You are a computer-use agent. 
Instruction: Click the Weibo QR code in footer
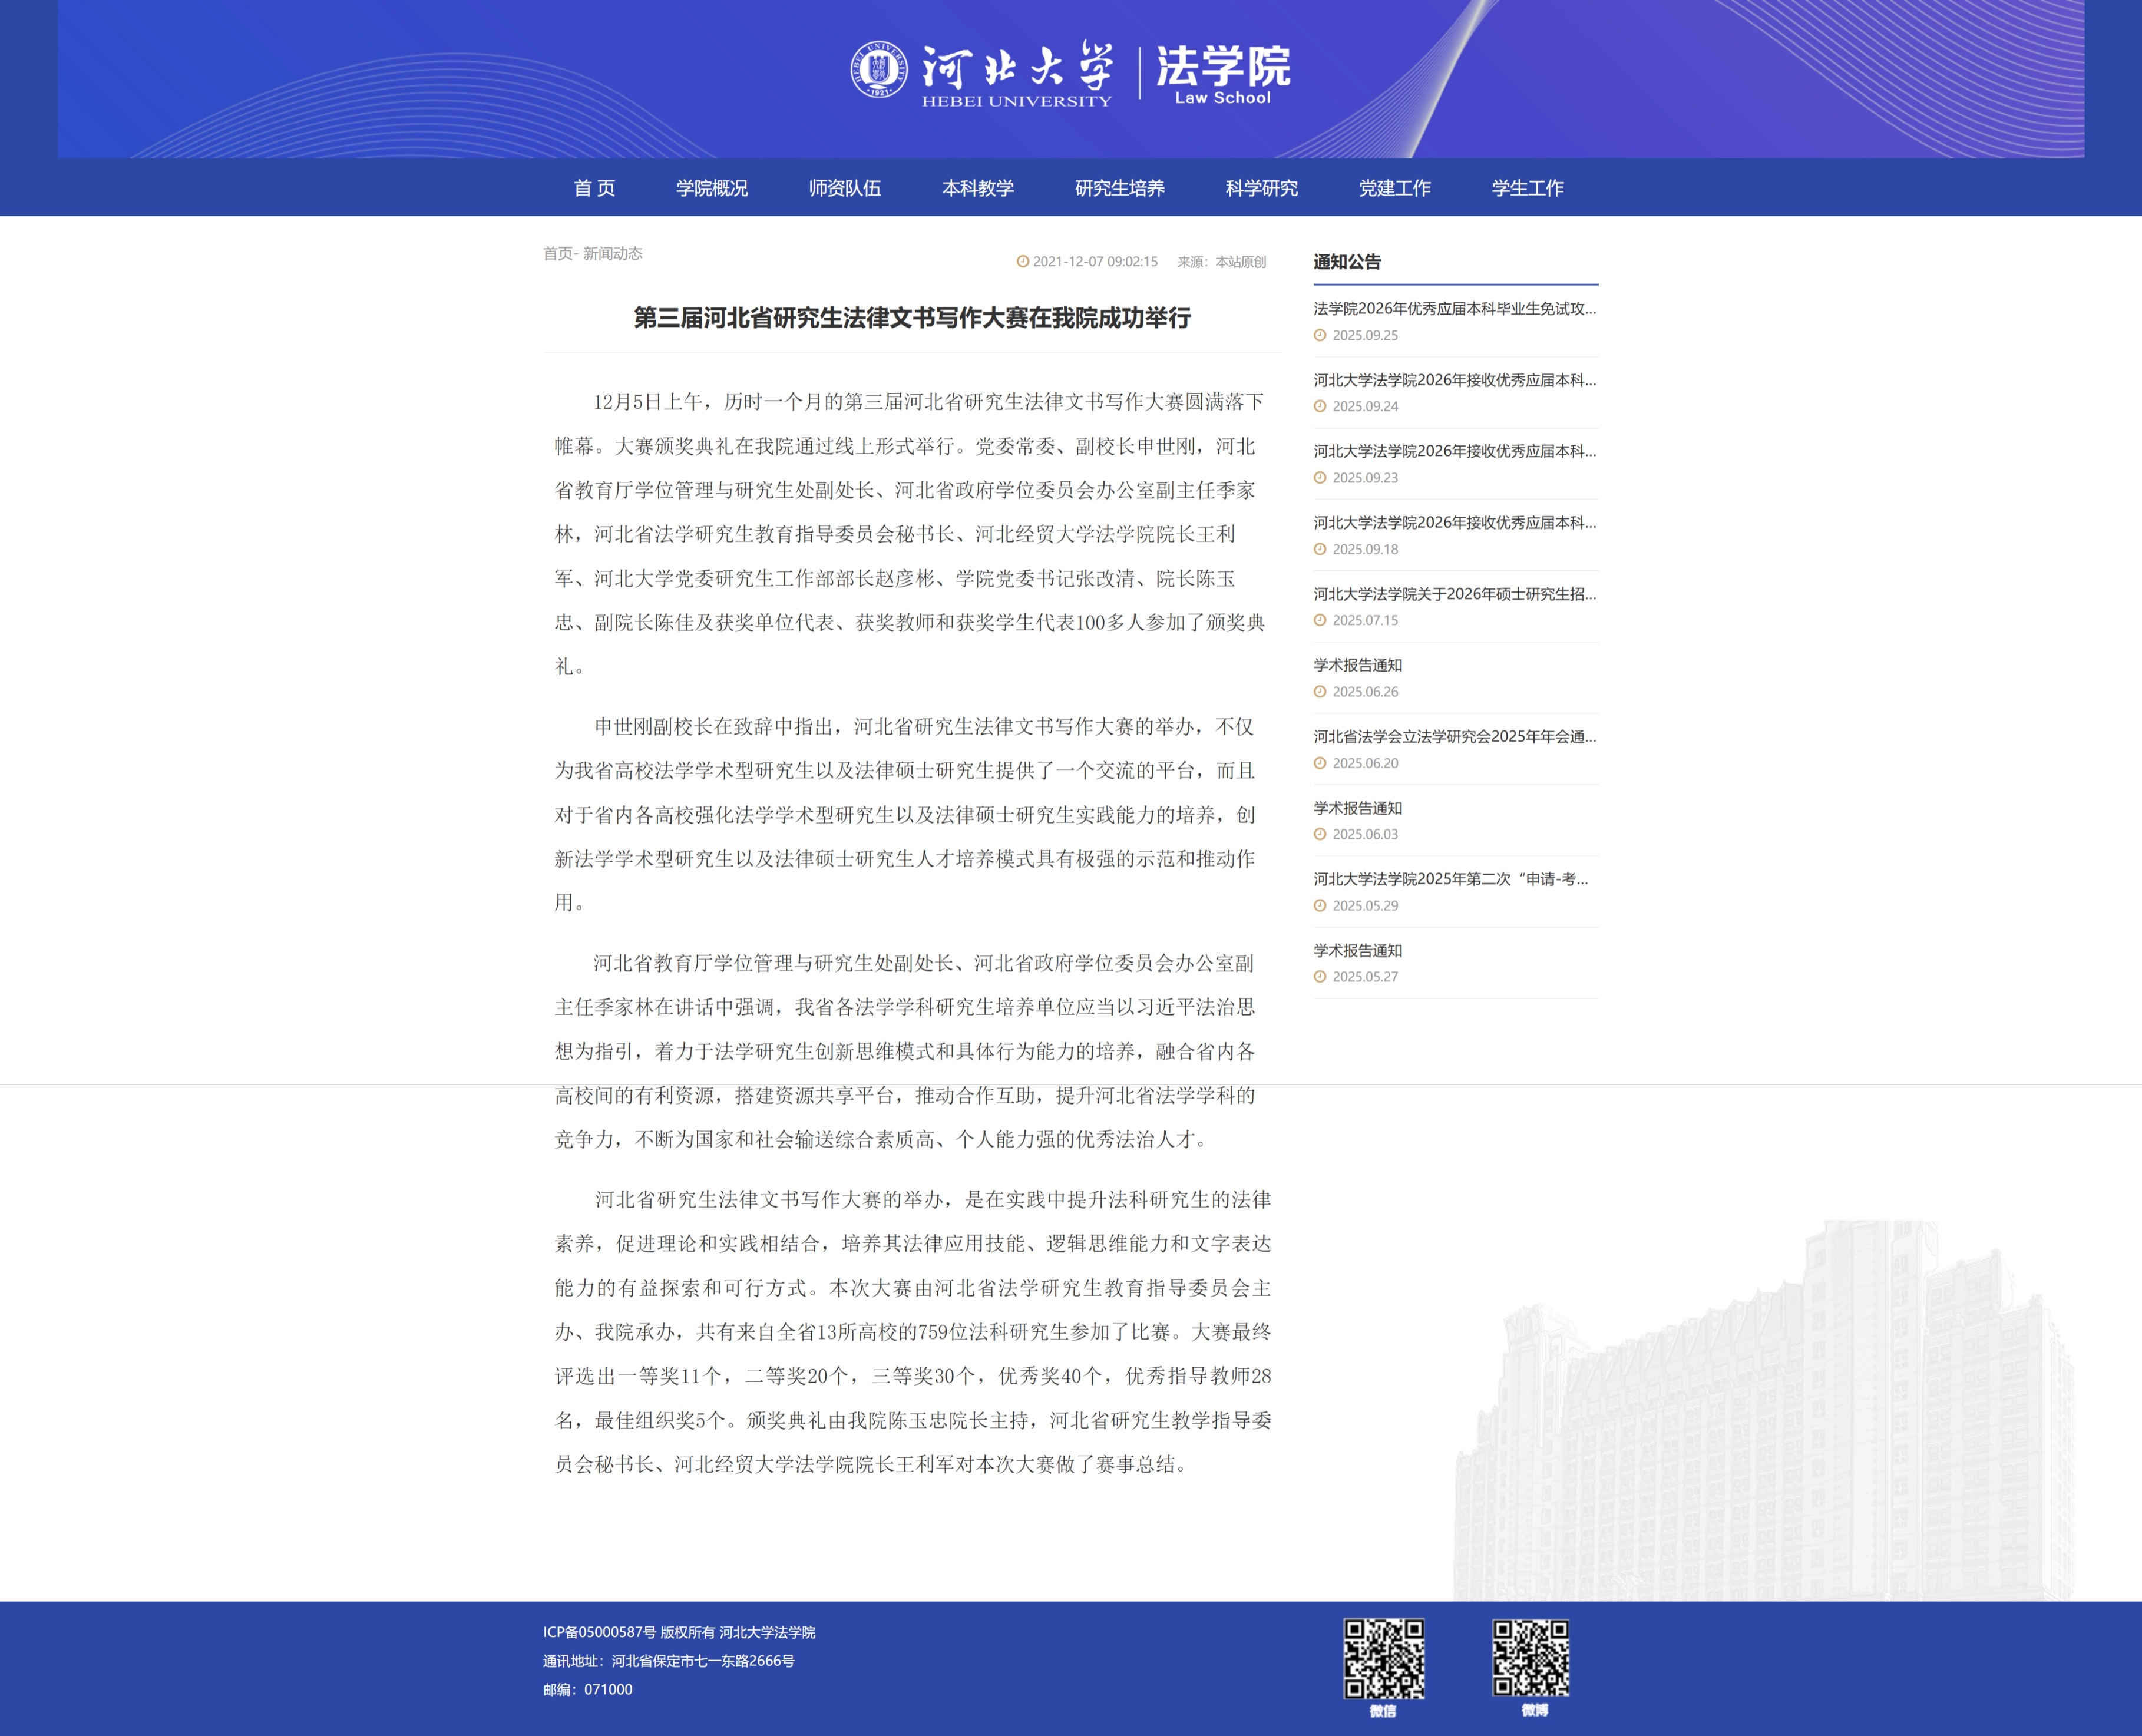click(1531, 1658)
